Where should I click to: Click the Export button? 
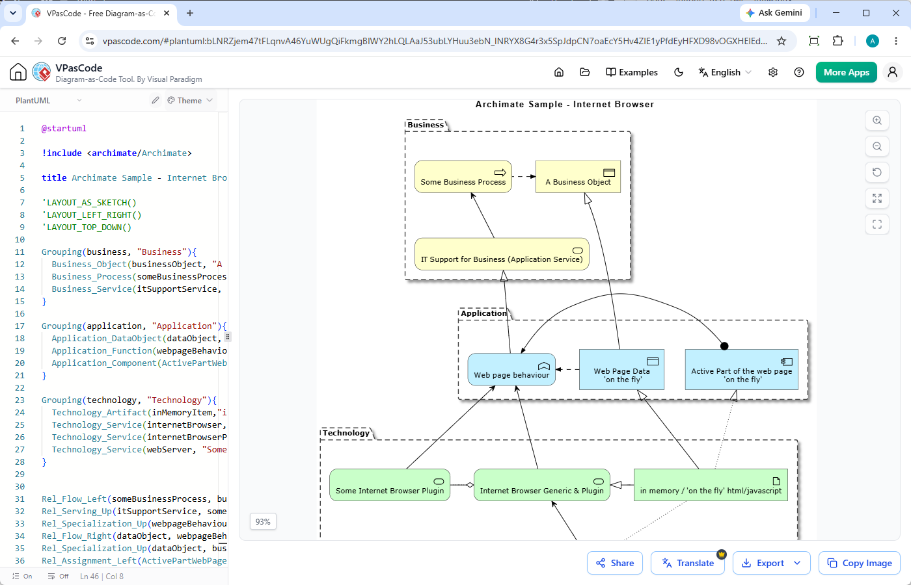tap(763, 563)
